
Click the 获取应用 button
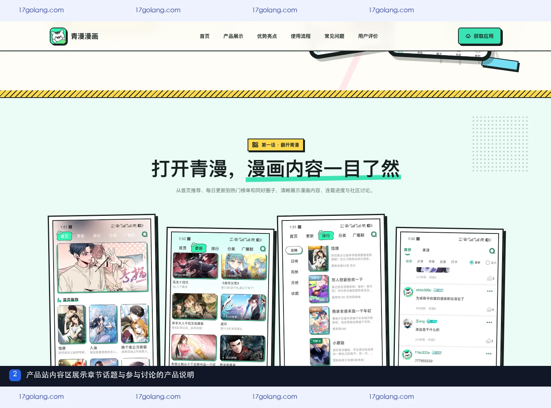480,36
